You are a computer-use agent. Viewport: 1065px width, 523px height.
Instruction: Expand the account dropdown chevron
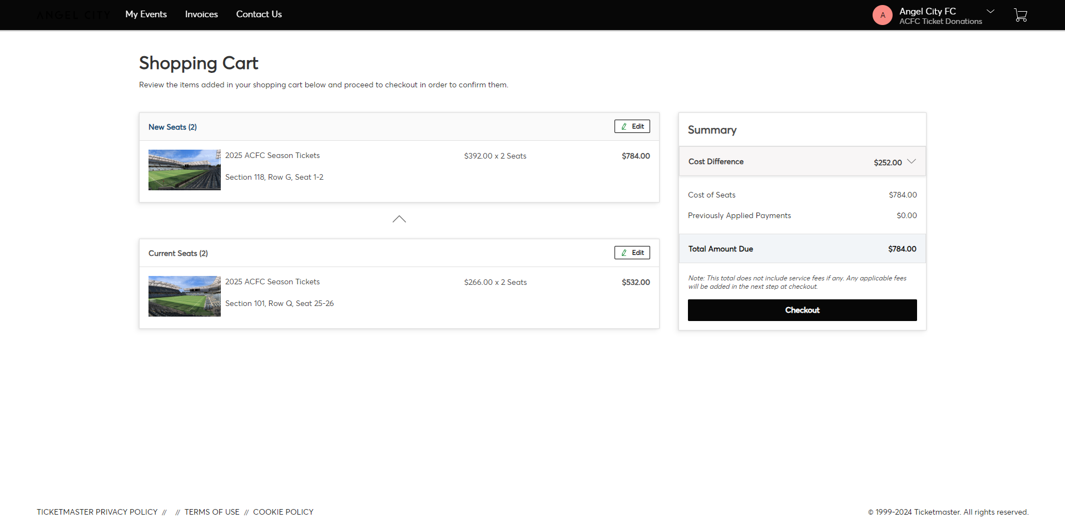(x=990, y=11)
